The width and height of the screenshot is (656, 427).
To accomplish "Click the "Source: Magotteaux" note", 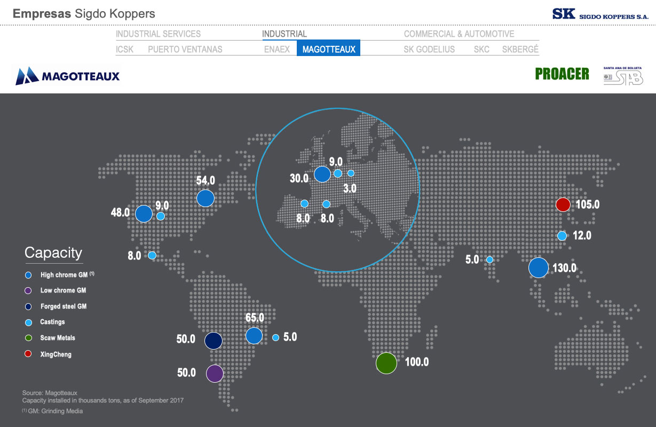I will click(50, 393).
